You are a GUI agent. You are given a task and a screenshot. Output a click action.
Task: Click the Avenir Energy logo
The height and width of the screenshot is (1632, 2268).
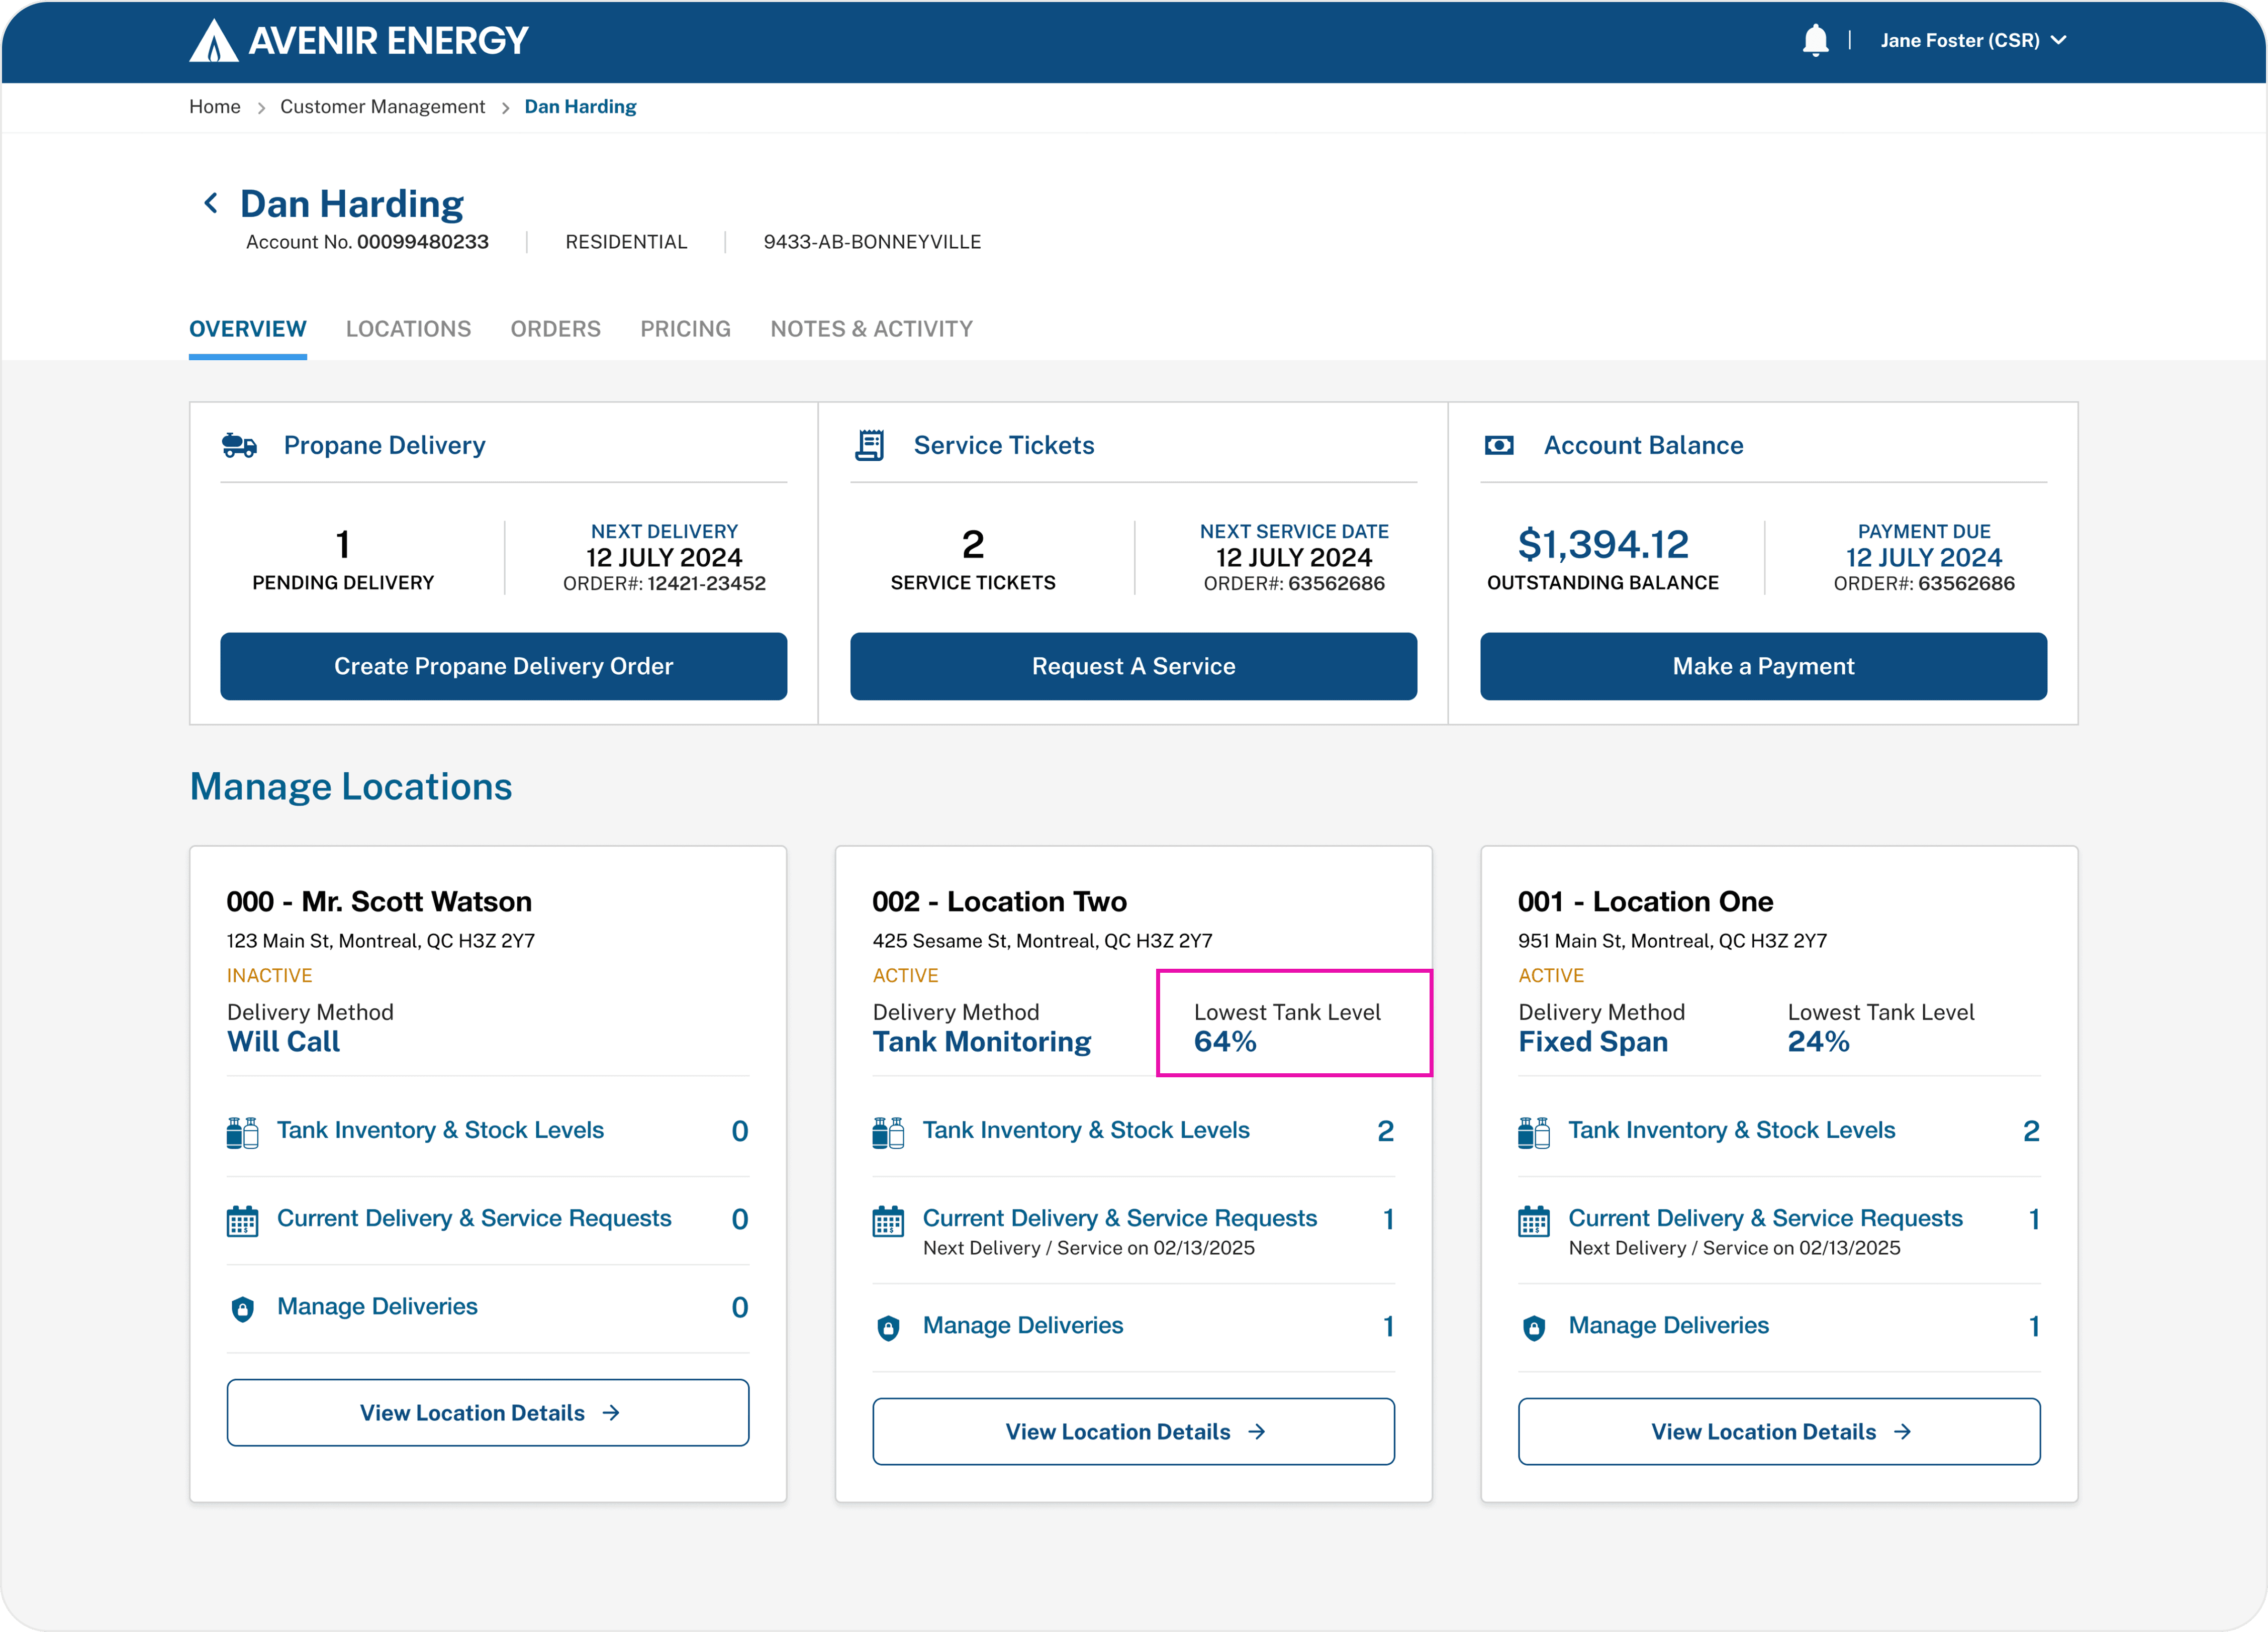(358, 41)
